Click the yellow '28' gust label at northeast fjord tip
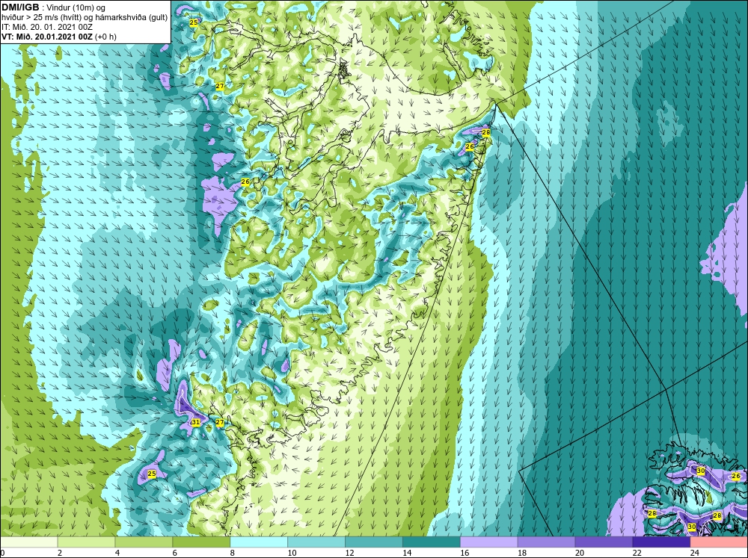 485,132
